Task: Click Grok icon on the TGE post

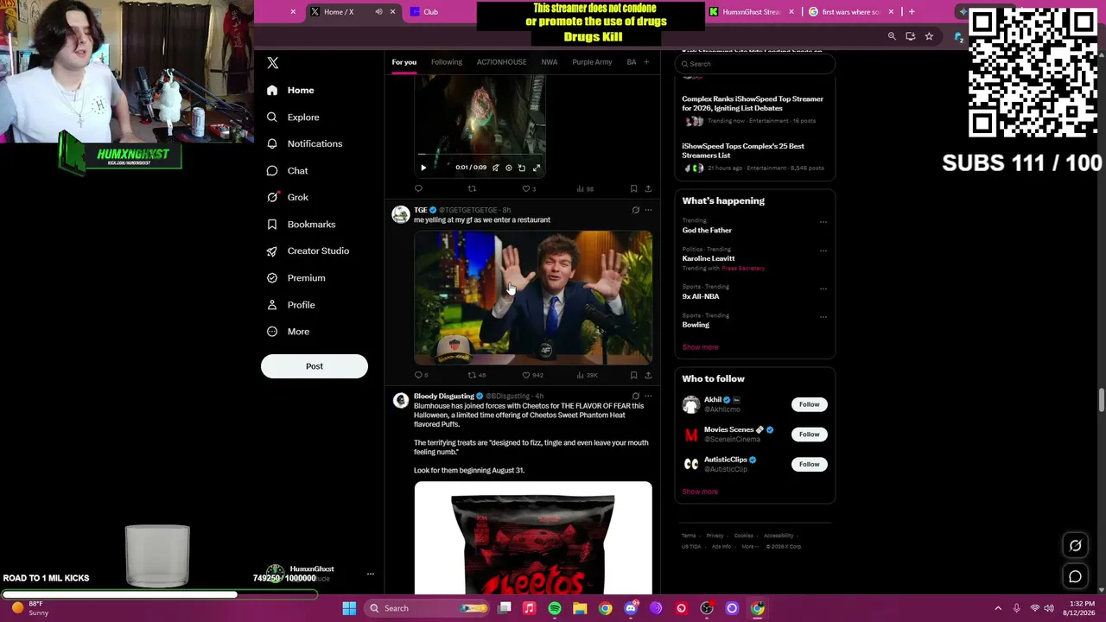Action: point(636,210)
